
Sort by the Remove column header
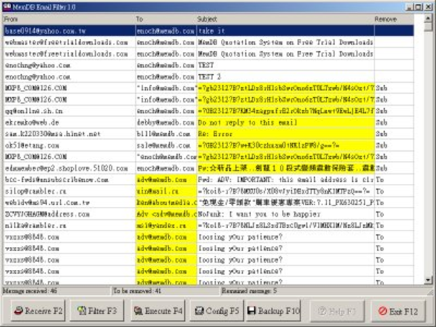pyautogui.click(x=394, y=19)
